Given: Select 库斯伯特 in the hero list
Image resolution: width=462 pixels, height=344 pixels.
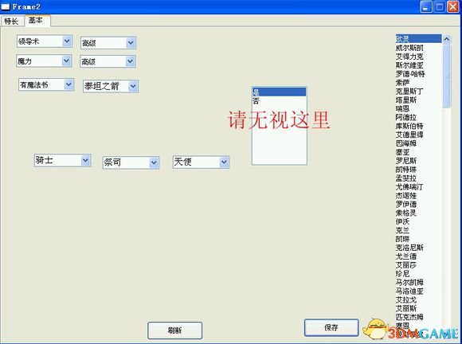Looking at the screenshot, I should [418, 126].
